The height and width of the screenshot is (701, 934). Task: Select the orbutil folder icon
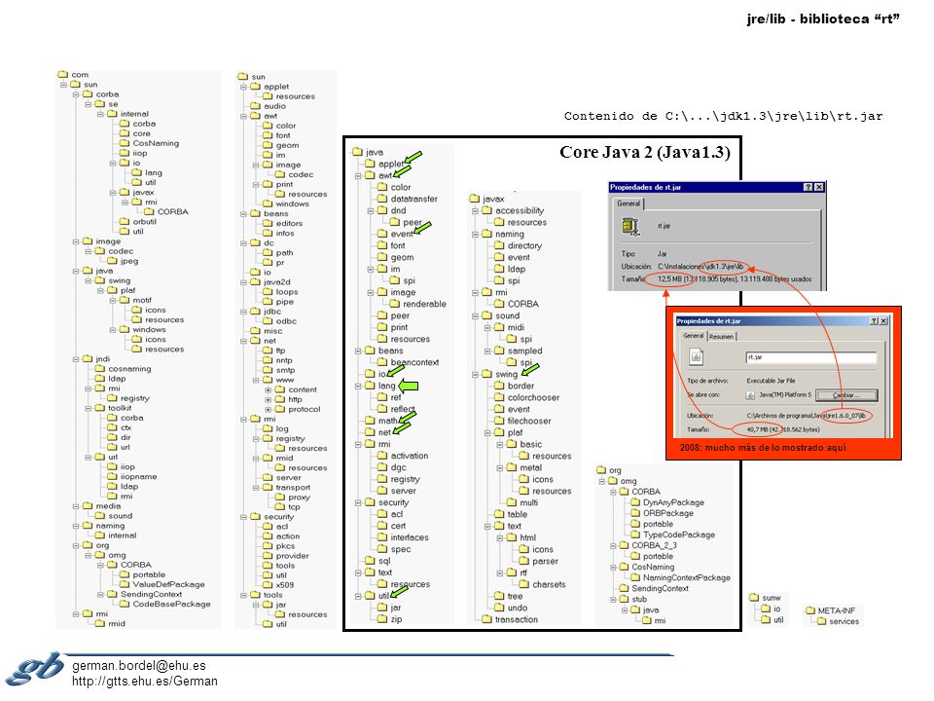pyautogui.click(x=124, y=222)
